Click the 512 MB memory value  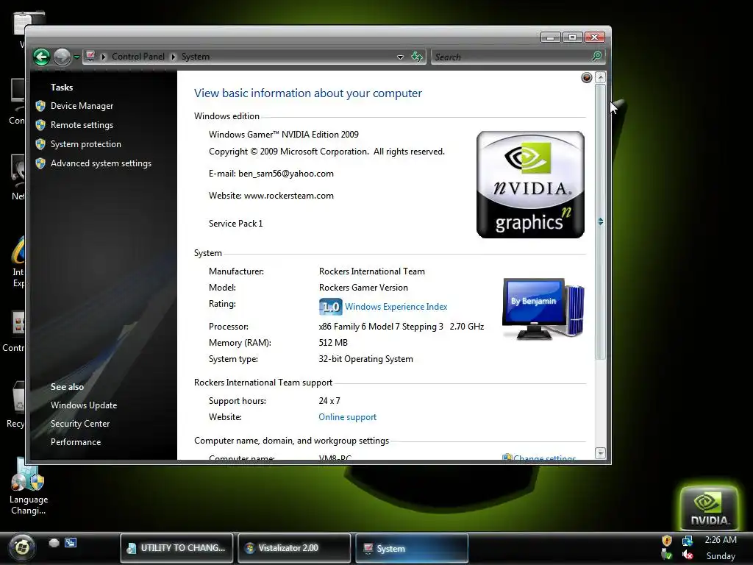pos(333,343)
